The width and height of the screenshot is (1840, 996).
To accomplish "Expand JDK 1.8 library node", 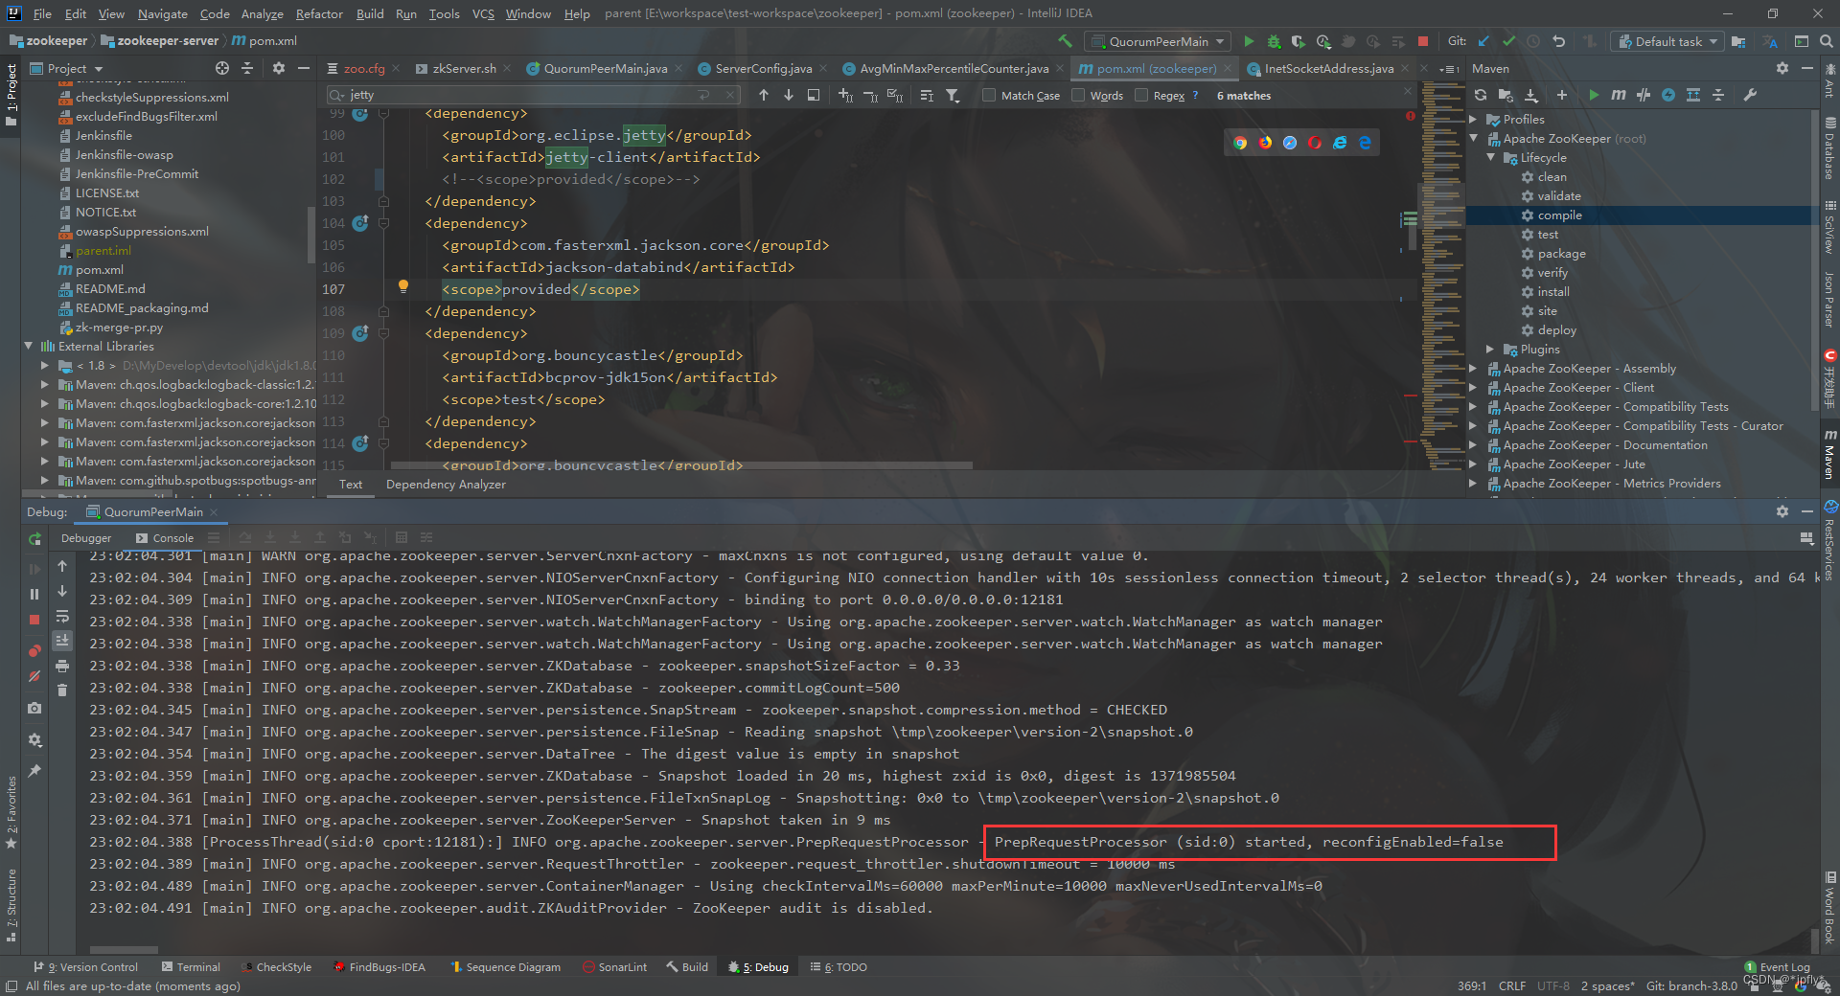I will click(x=44, y=366).
